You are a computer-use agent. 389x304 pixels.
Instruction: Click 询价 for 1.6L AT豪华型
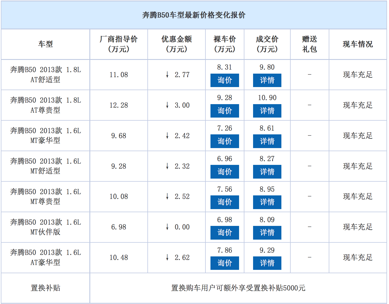click(224, 263)
